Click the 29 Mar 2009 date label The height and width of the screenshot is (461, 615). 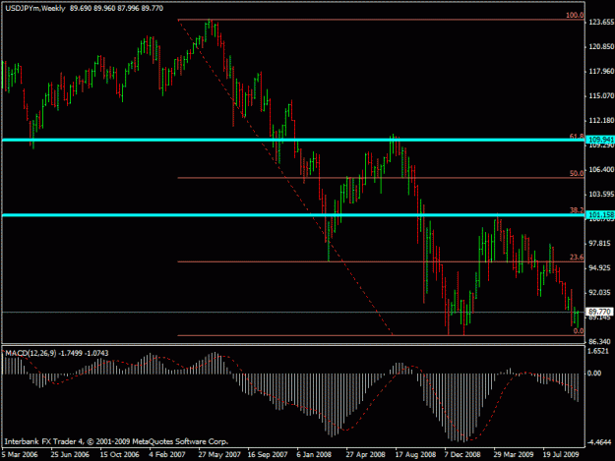pos(514,454)
